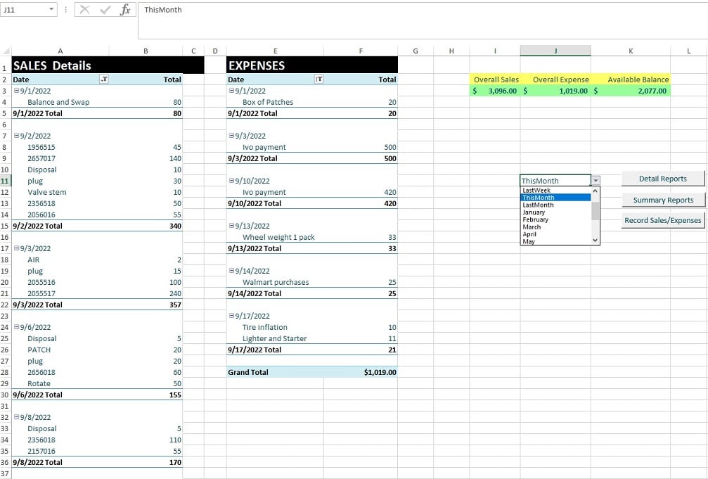Click the ThisMonth combo box arrow
708x479 pixels.
click(596, 181)
